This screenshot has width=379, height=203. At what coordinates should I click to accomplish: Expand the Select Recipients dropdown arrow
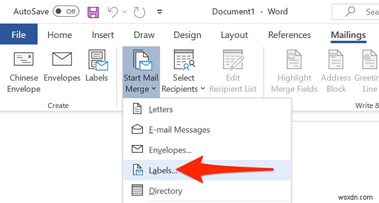click(x=203, y=89)
